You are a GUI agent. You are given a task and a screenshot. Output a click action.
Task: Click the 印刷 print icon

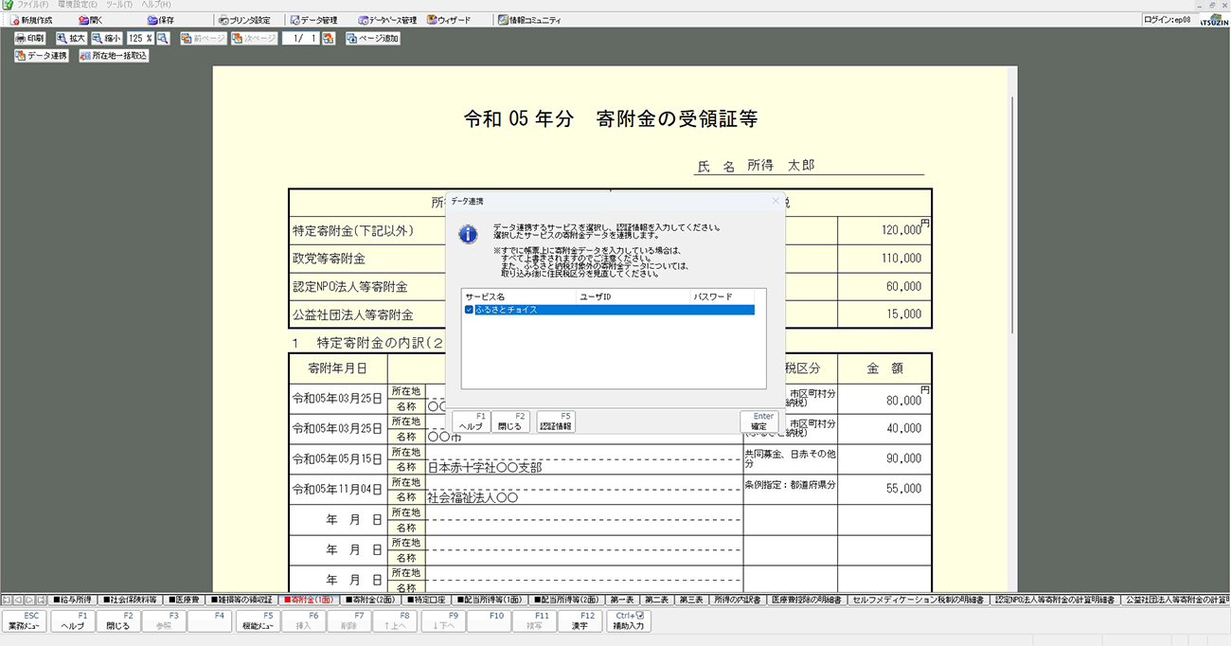[x=29, y=39]
